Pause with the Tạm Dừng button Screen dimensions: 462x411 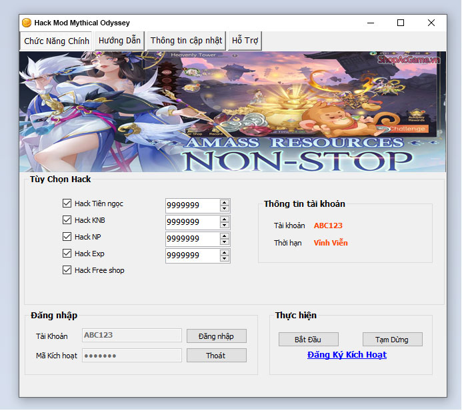pyautogui.click(x=392, y=340)
